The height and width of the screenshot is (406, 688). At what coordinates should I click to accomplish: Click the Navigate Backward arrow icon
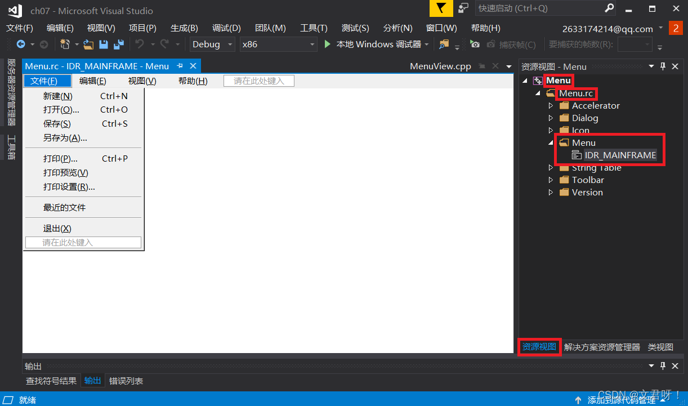point(21,44)
